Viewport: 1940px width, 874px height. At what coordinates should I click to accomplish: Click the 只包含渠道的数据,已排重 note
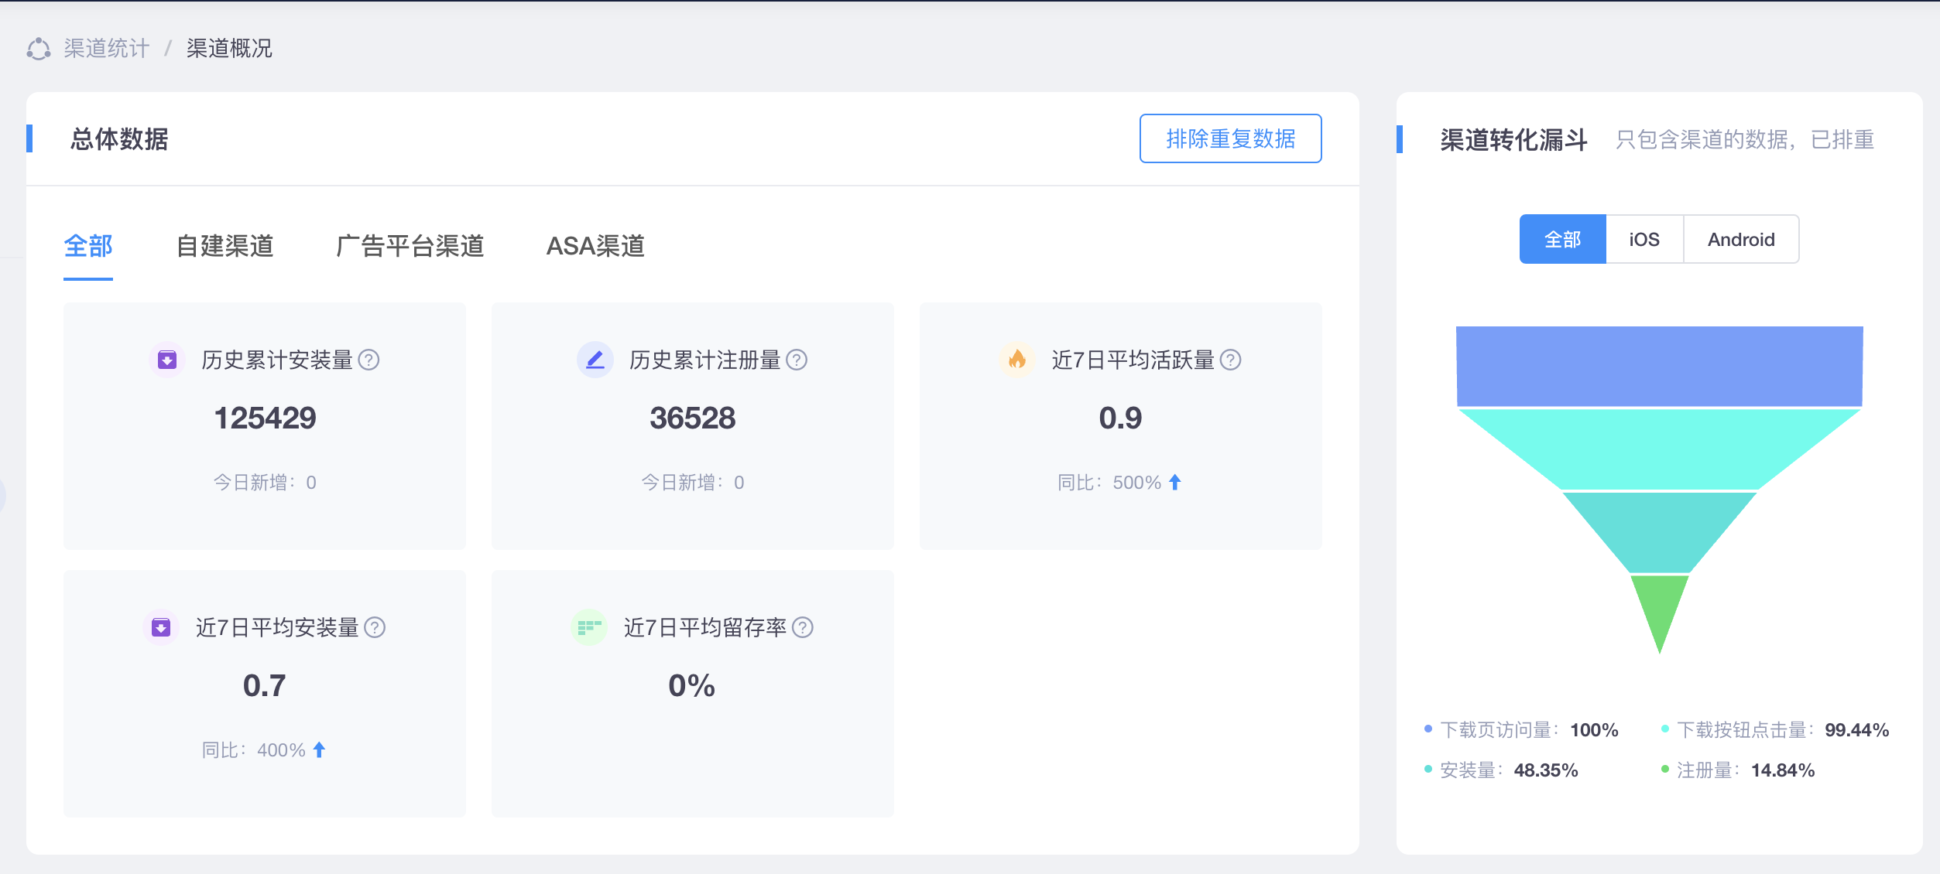(1745, 140)
